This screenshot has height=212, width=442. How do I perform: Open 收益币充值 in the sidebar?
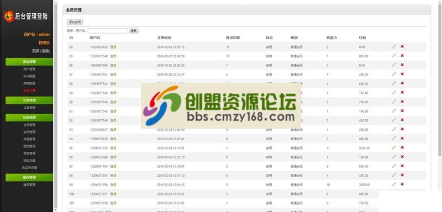click(x=29, y=167)
